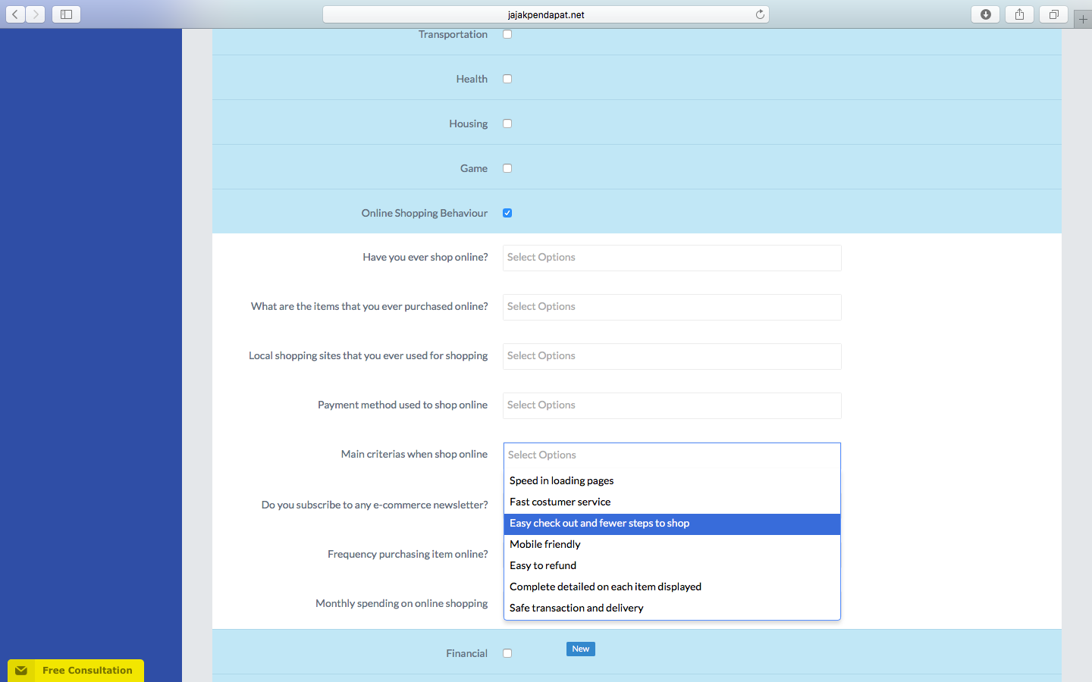Click 'Have you ever shop online?' label

[425, 257]
